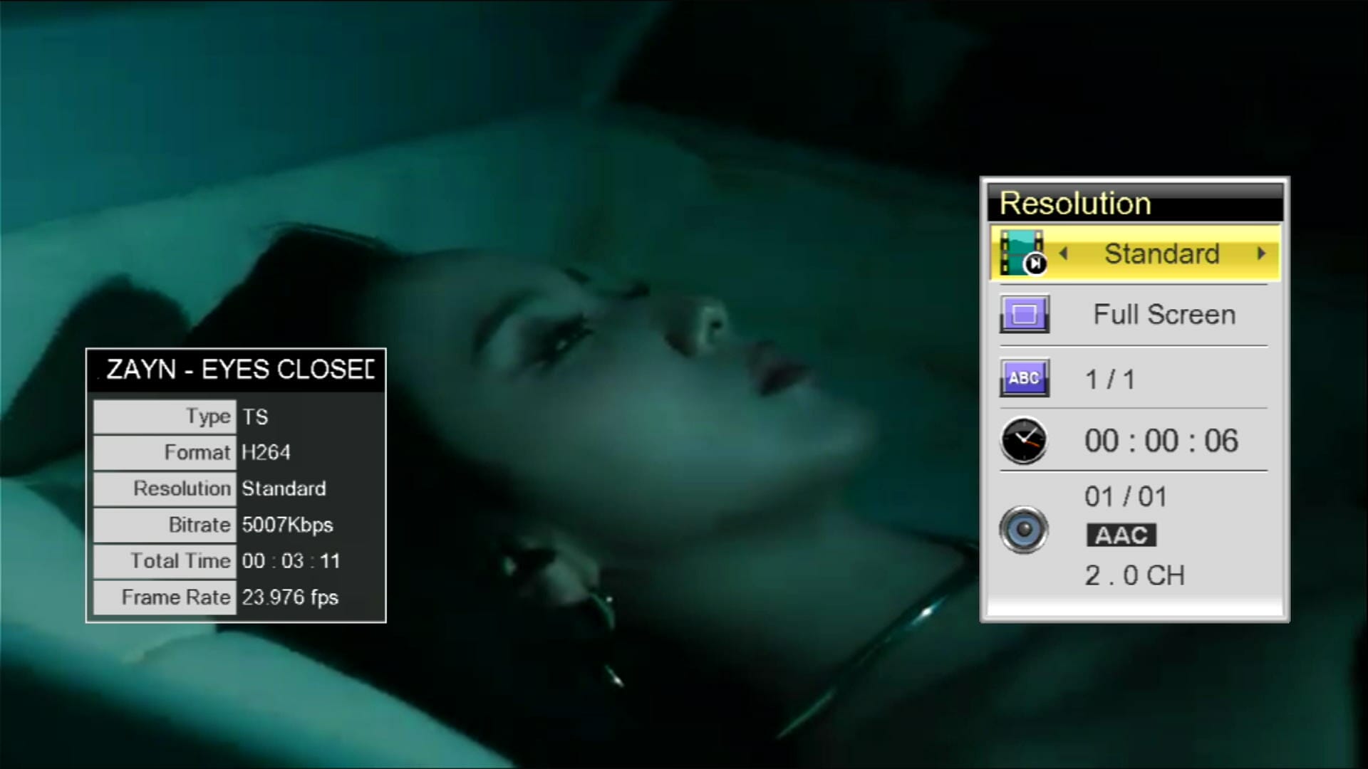Click the Total Time value 00 : 03 : 11
The height and width of the screenshot is (769, 1368).
click(291, 561)
